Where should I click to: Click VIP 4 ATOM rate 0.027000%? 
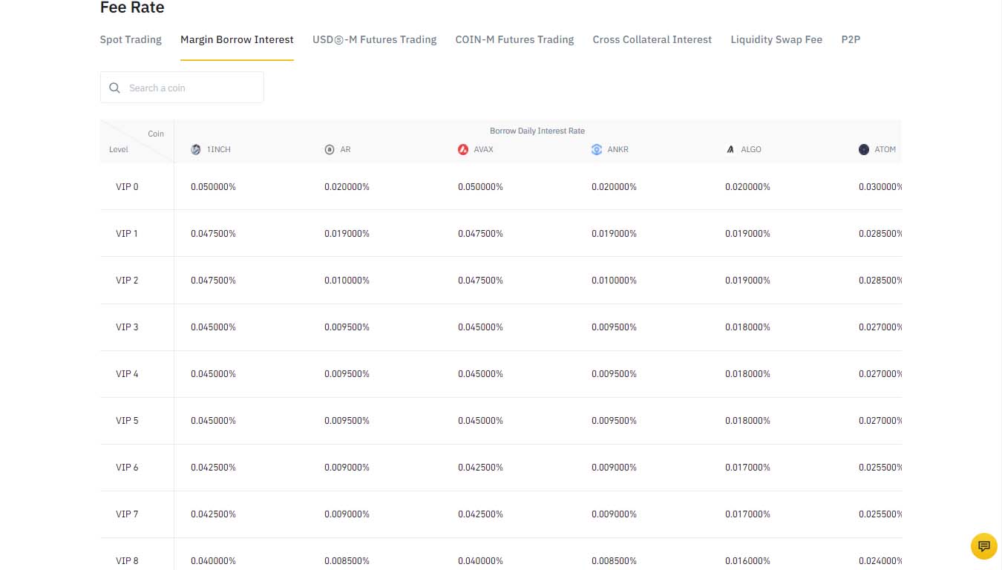pos(880,374)
